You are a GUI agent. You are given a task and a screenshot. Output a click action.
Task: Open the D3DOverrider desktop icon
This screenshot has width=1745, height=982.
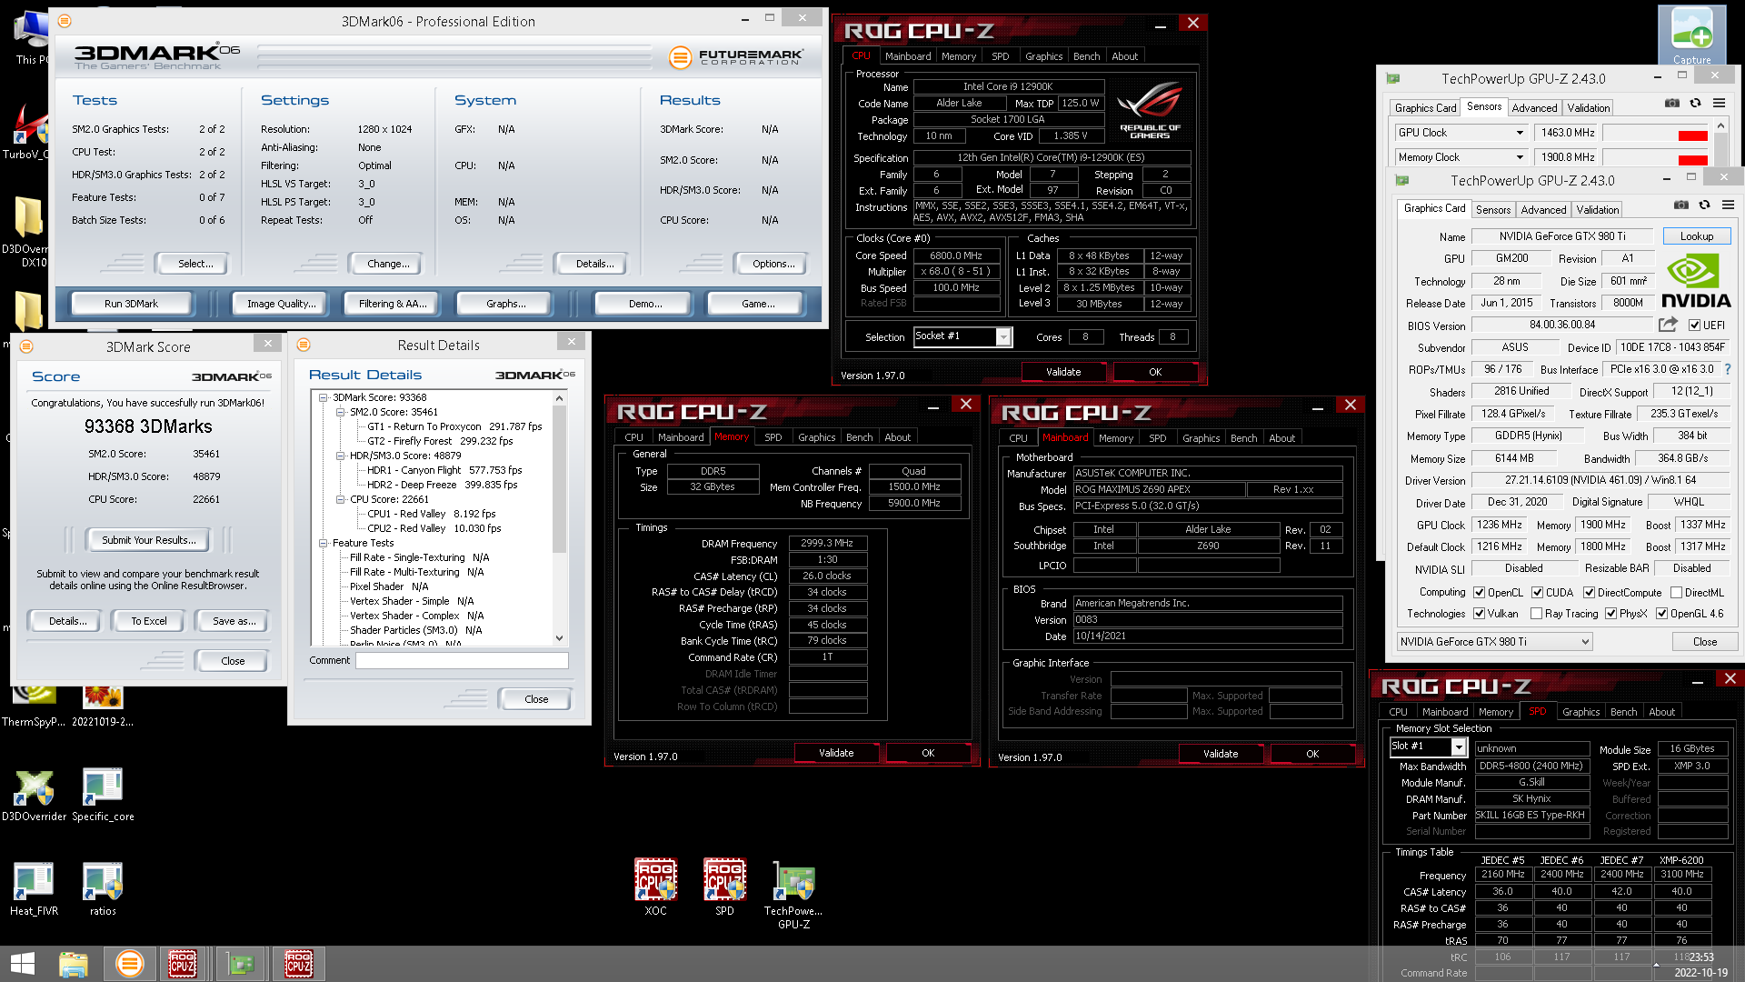pyautogui.click(x=34, y=795)
